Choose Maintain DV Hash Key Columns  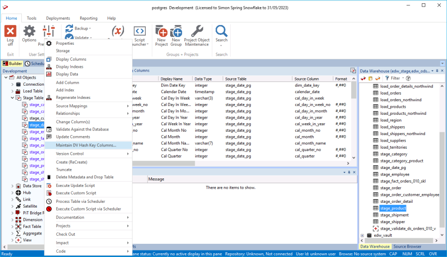coord(86,145)
